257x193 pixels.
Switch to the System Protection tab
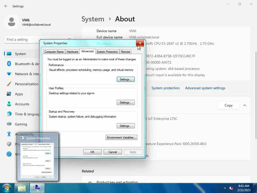point(107,52)
